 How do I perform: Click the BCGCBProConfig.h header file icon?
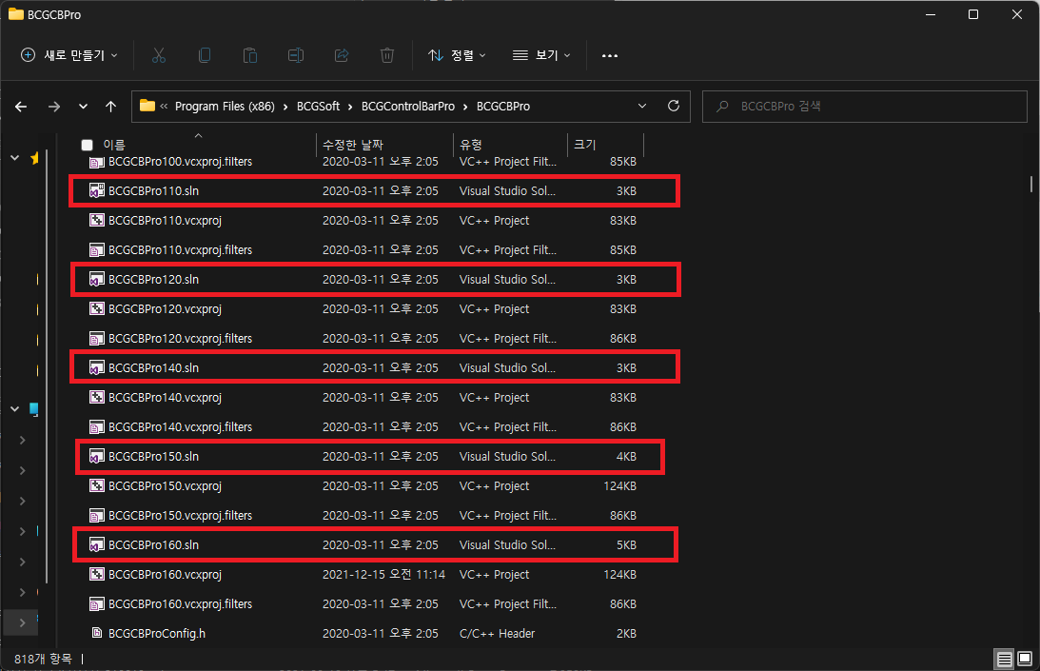97,633
